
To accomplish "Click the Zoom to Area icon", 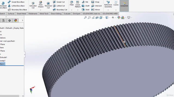I will click(89, 18).
